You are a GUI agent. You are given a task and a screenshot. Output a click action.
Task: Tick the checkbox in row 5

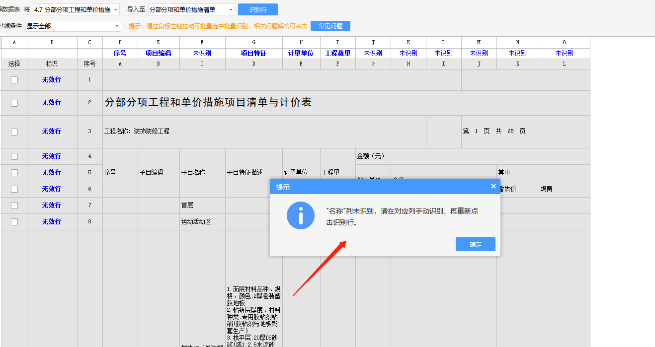[14, 173]
